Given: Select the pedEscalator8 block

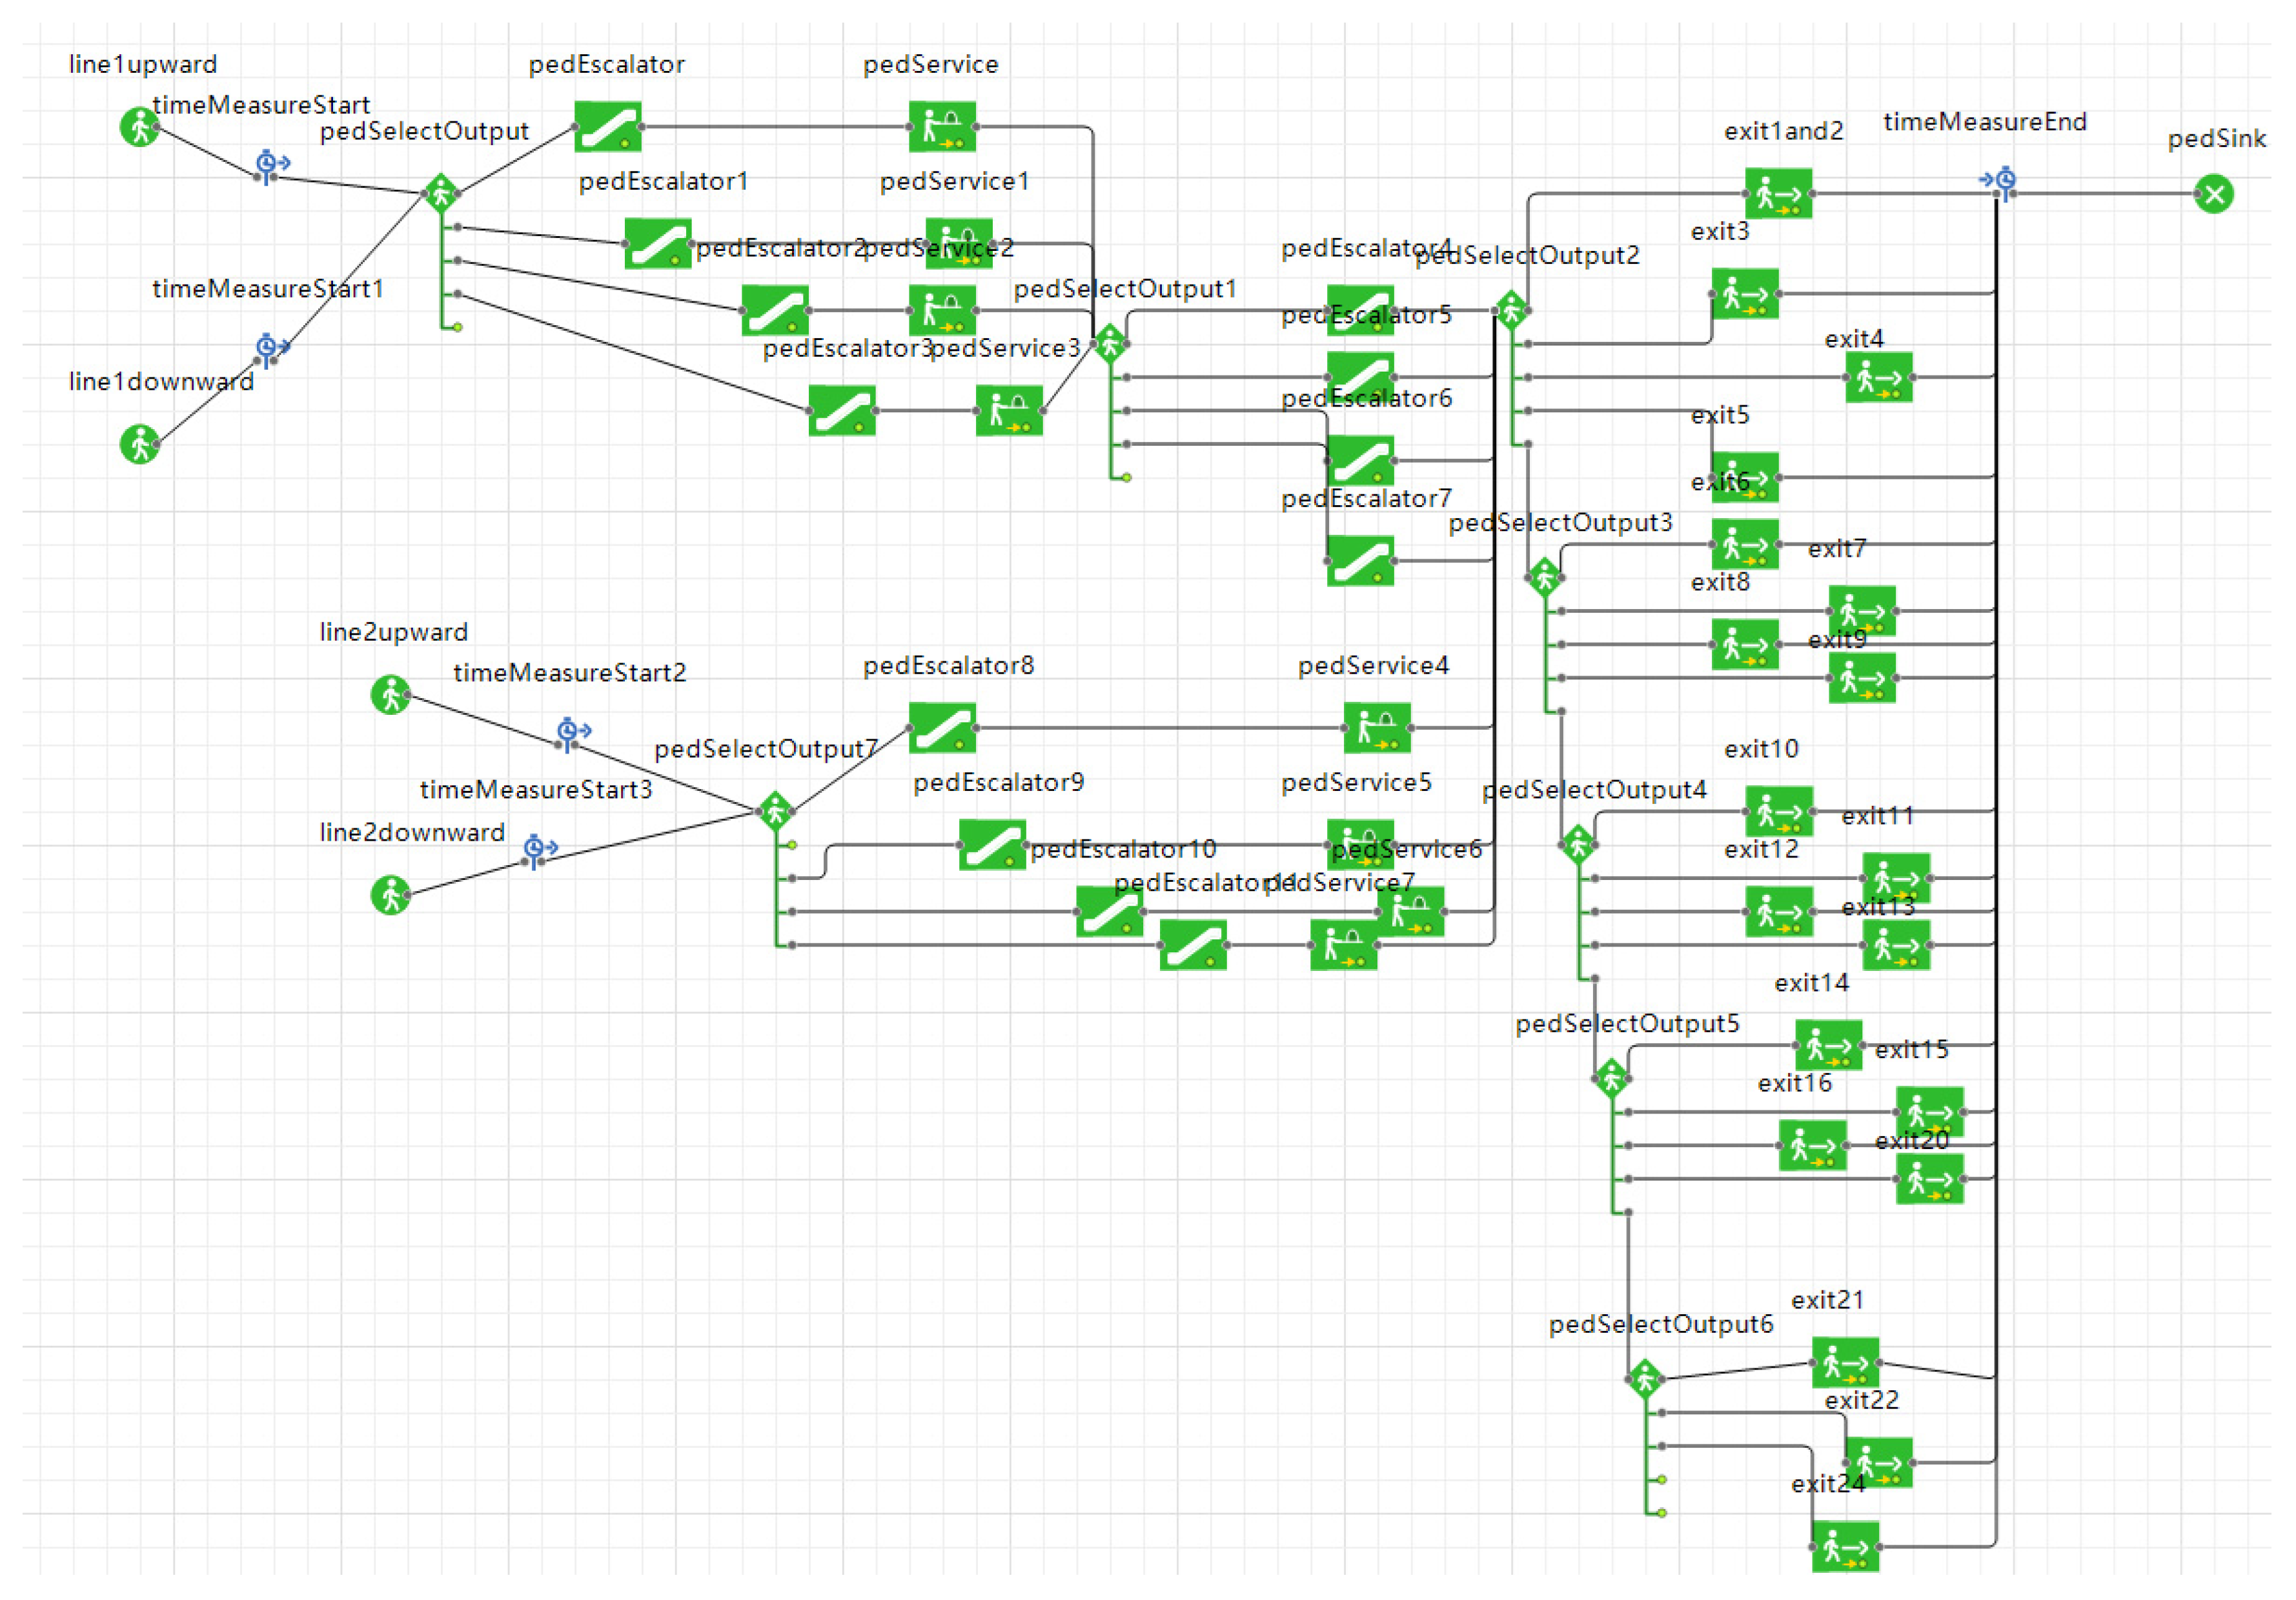Looking at the screenshot, I should 942,728.
